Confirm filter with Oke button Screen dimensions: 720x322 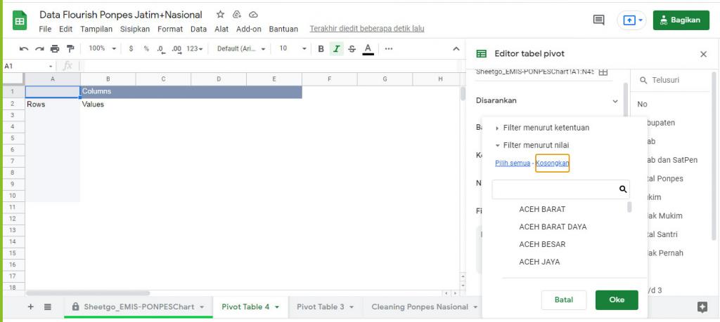pos(617,300)
